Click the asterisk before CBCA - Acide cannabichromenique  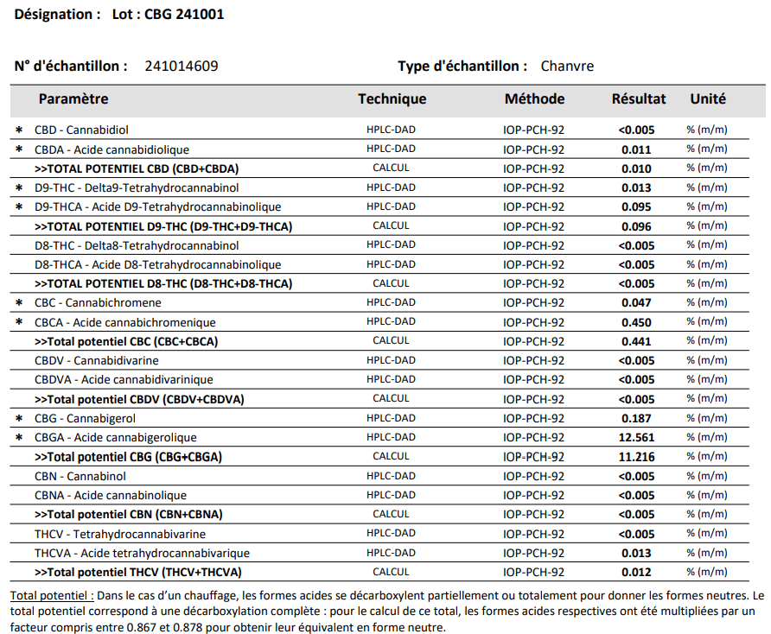coord(19,322)
